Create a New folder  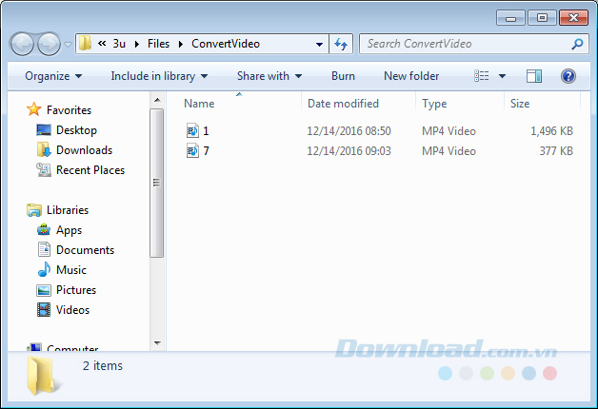(x=411, y=76)
